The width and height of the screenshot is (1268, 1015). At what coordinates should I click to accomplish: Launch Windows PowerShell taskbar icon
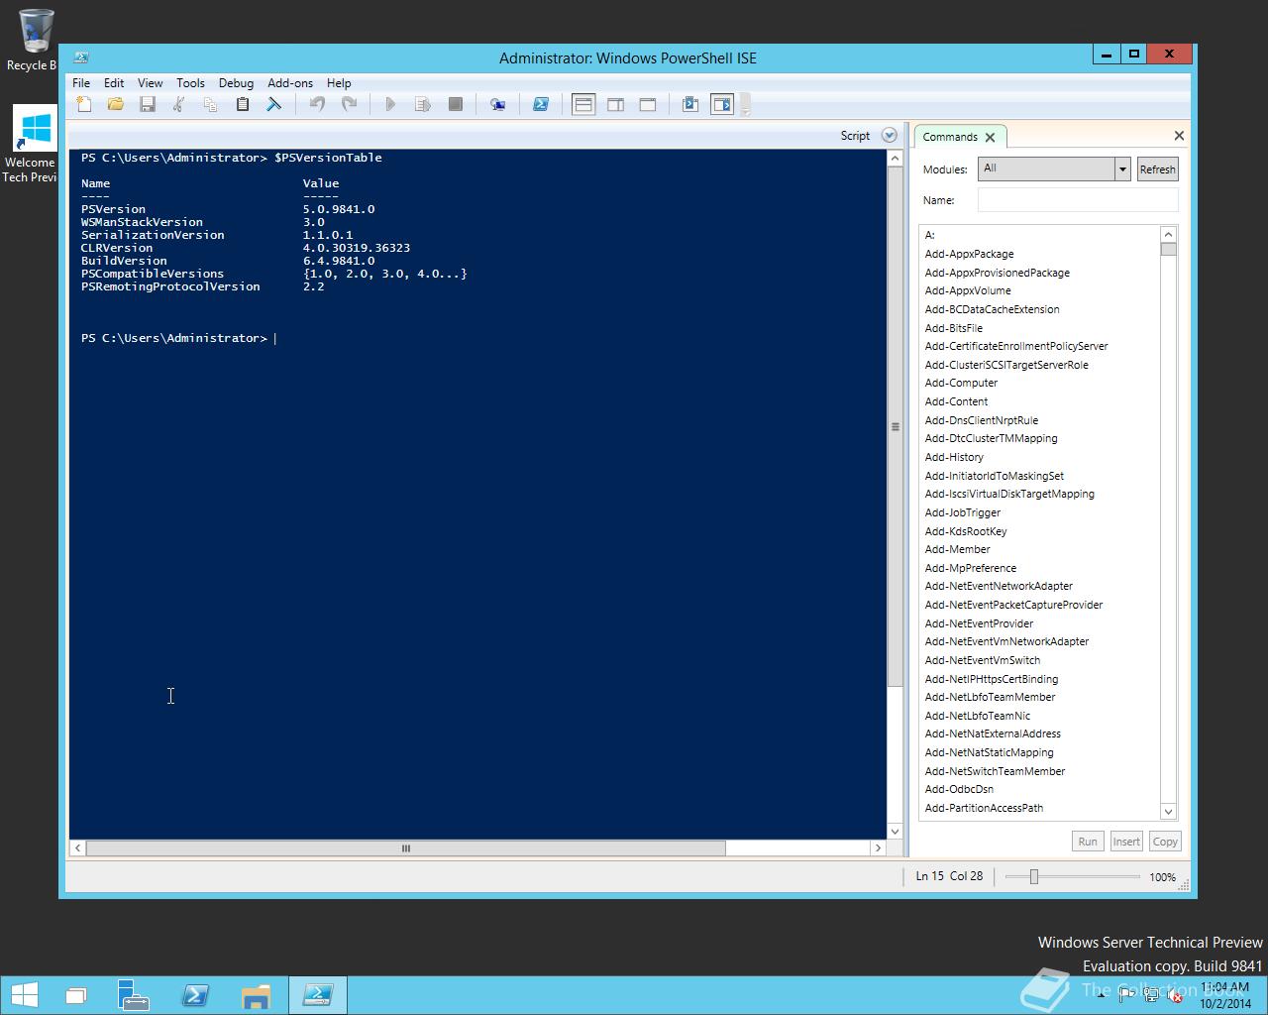[194, 995]
